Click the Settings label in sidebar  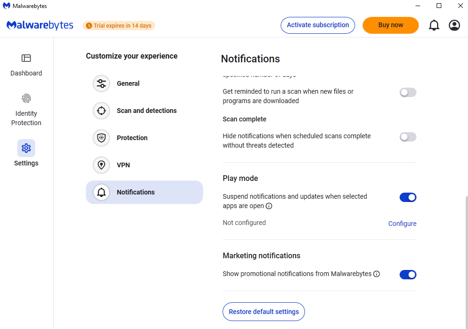click(26, 163)
